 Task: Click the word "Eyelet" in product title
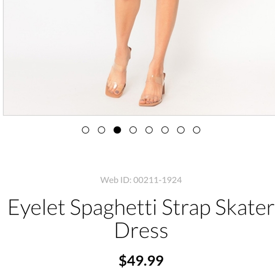(x=37, y=208)
